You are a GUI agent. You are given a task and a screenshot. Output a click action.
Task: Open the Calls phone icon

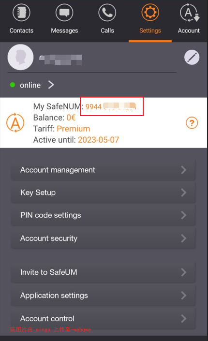107,13
